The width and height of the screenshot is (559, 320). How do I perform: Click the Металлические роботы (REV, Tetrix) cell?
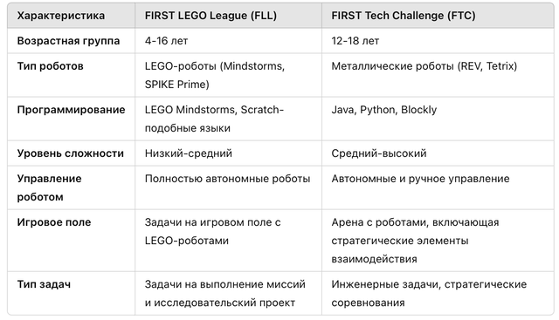point(424,66)
